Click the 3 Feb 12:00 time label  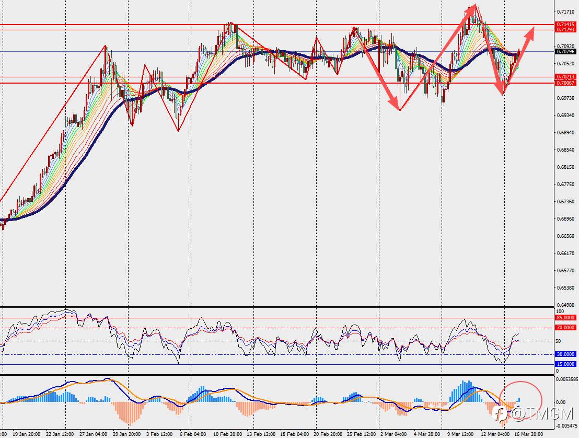pyautogui.click(x=160, y=434)
